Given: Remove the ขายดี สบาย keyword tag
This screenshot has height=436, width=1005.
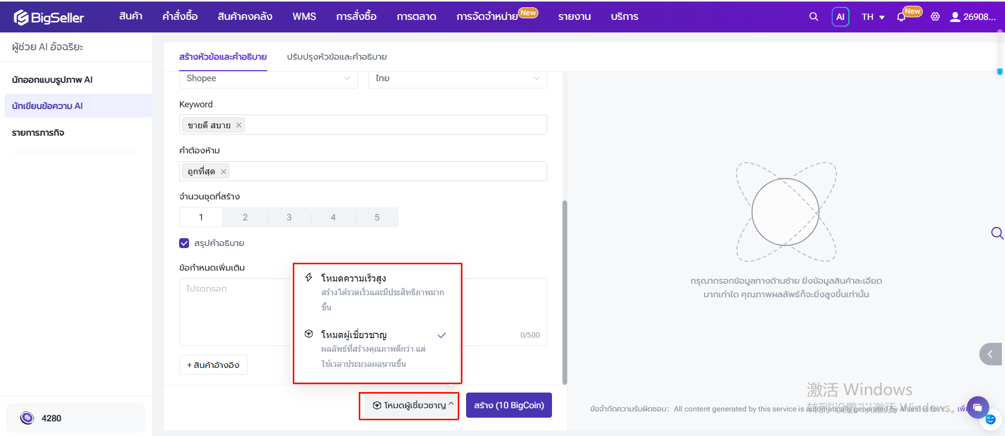Looking at the screenshot, I should click(239, 125).
